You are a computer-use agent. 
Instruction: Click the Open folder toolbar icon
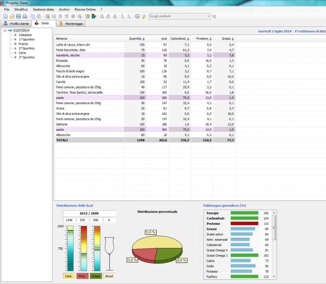tap(12, 16)
